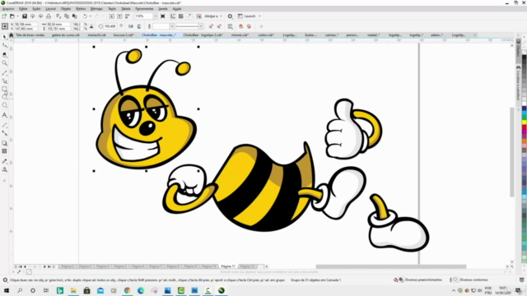Click the Options gear icon
Image resolution: width=527 pixels, height=296 pixels.
pos(230,16)
